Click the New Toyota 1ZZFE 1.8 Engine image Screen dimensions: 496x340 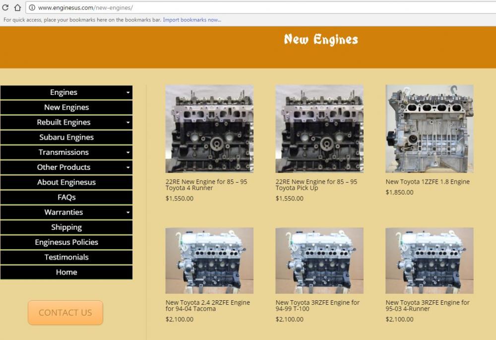[430, 129]
